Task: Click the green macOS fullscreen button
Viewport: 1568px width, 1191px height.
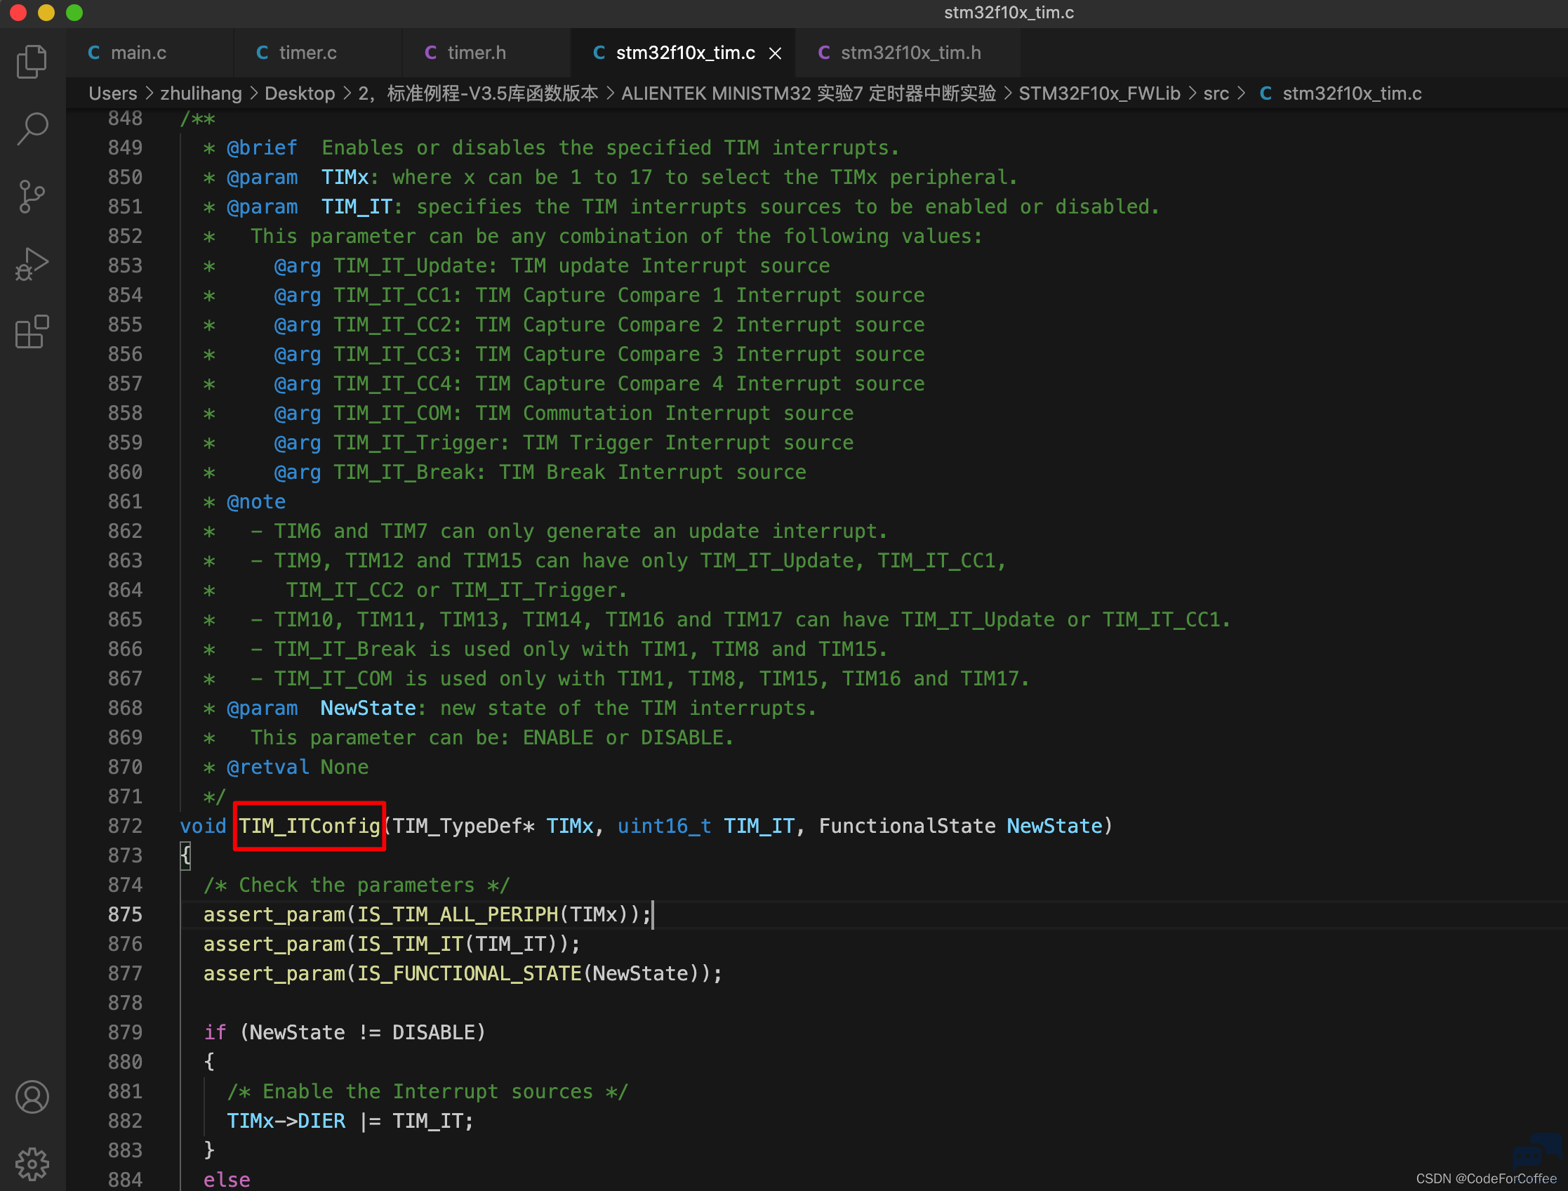Action: [74, 12]
